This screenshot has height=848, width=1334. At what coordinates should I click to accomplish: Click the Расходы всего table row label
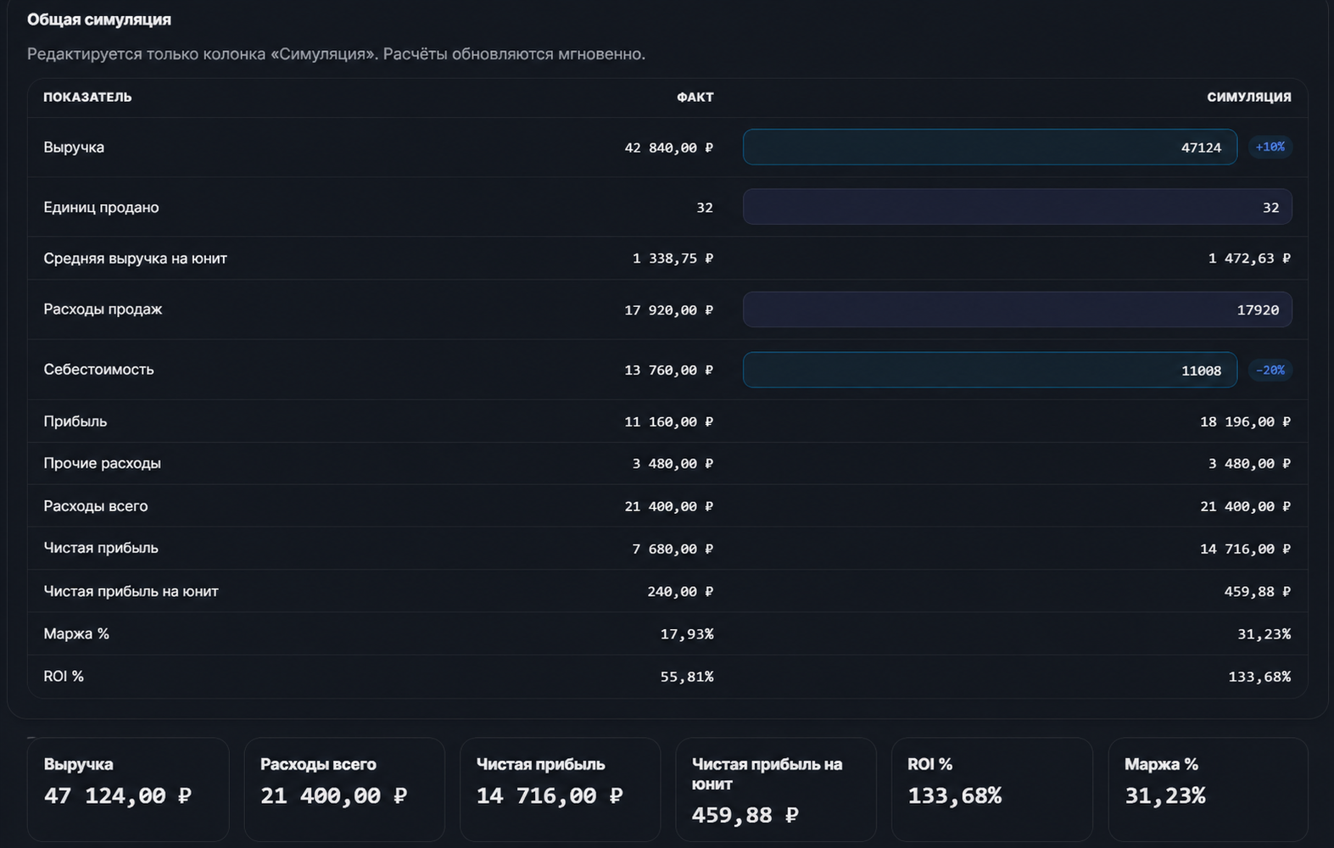[x=95, y=505]
